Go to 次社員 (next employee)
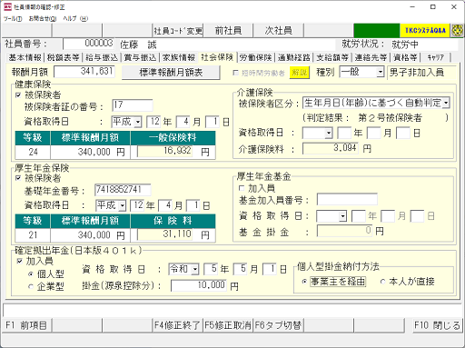This screenshot has width=465, height=348. click(278, 31)
